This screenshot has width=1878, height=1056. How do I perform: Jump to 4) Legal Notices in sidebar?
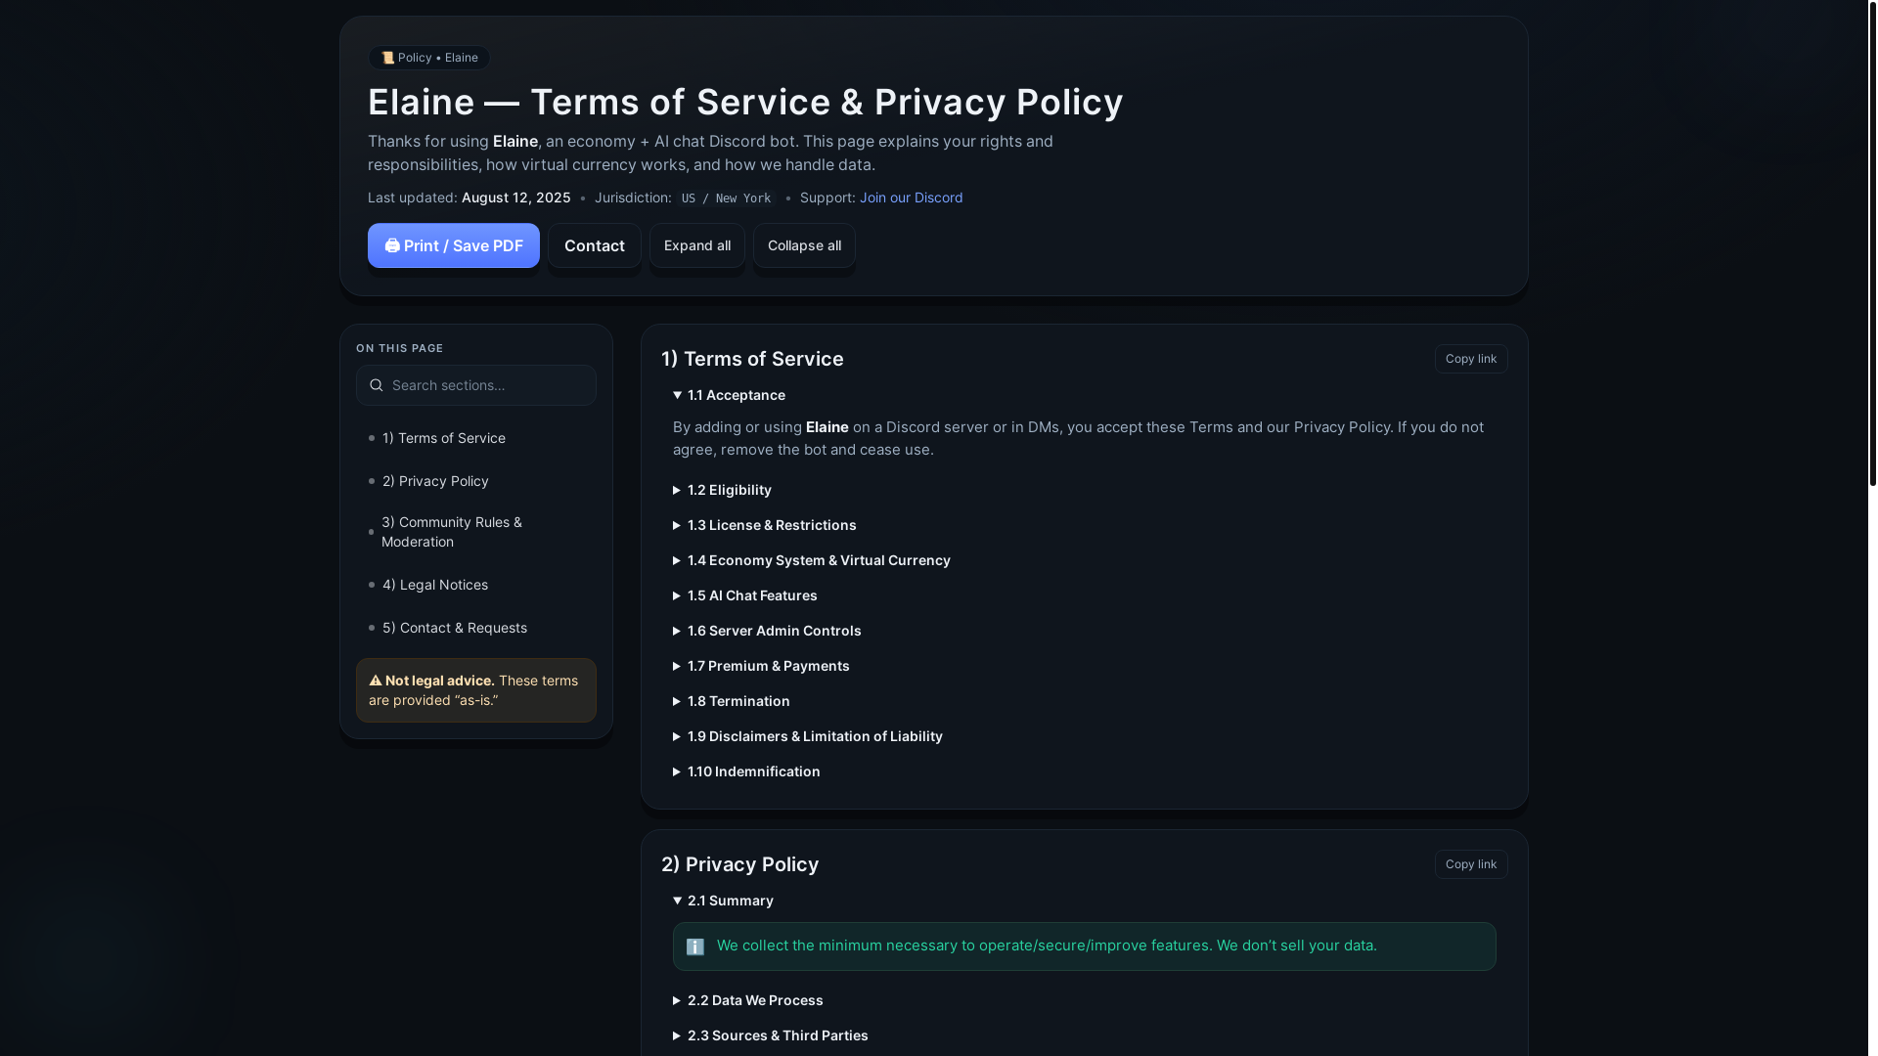476,585
